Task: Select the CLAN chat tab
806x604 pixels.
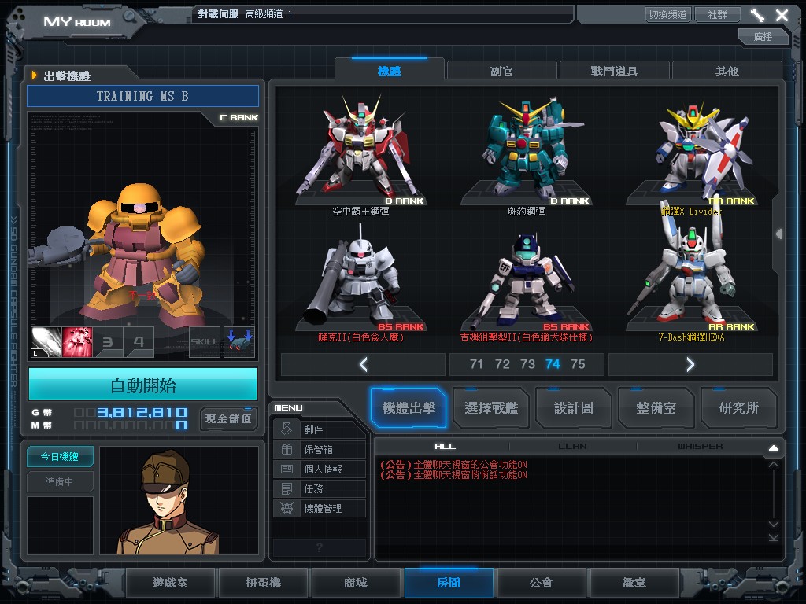Action: pos(573,447)
